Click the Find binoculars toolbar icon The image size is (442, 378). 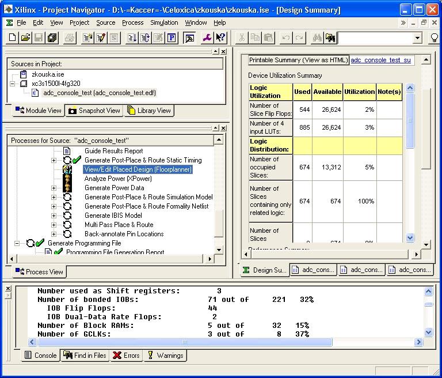tap(317, 37)
